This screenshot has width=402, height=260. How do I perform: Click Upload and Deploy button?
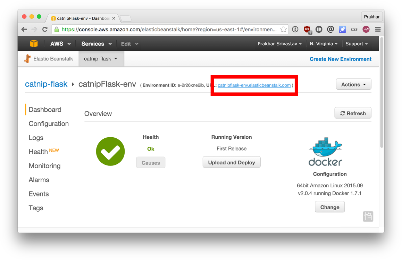[232, 162]
